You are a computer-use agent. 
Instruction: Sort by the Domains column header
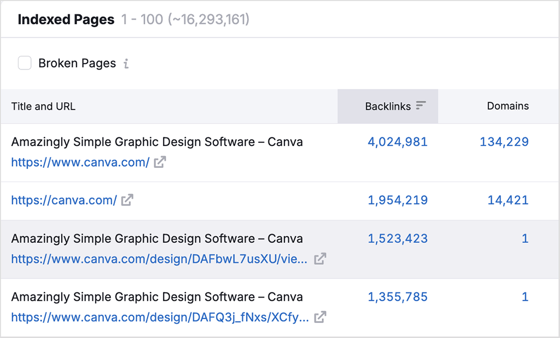point(507,106)
